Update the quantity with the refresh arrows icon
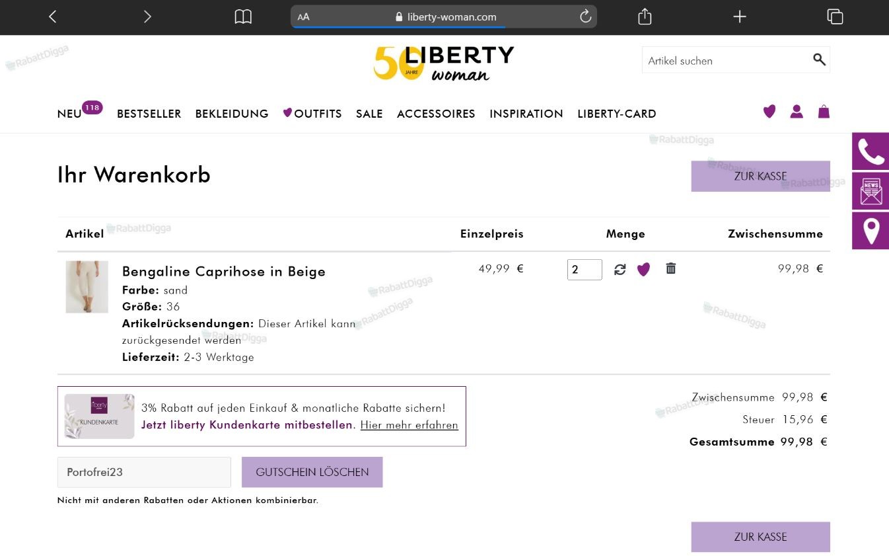The image size is (889, 556). pyautogui.click(x=620, y=269)
